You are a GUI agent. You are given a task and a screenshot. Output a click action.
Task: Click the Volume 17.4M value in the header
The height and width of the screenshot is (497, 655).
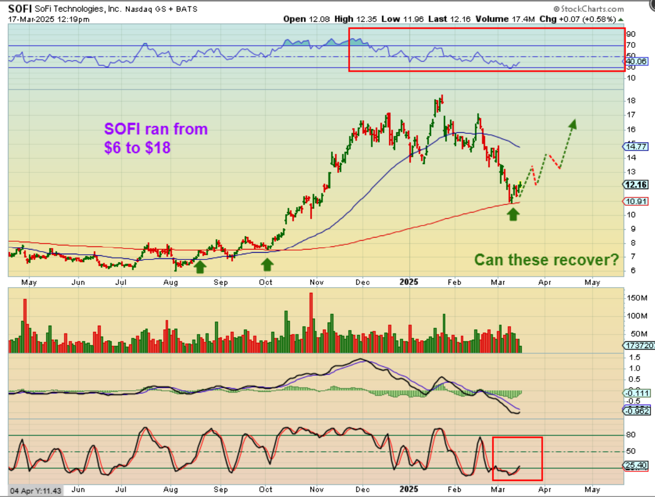click(x=505, y=19)
